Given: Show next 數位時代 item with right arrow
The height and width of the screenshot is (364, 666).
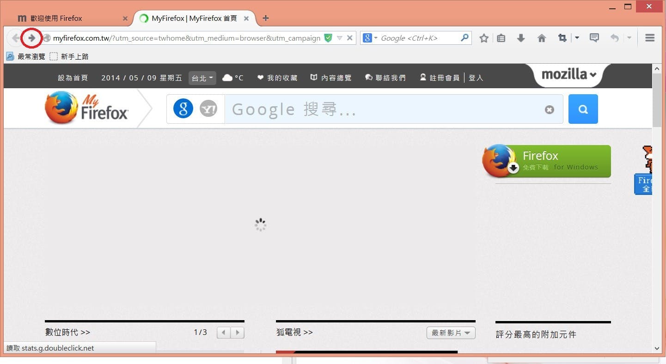Looking at the screenshot, I should (238, 333).
